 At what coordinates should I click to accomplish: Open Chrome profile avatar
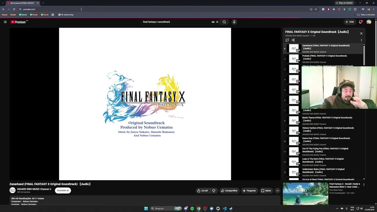tap(368, 9)
